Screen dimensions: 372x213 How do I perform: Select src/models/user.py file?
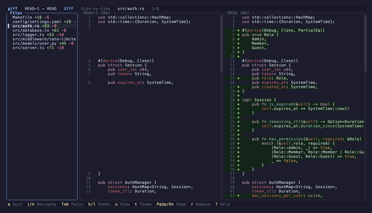(x=42, y=43)
